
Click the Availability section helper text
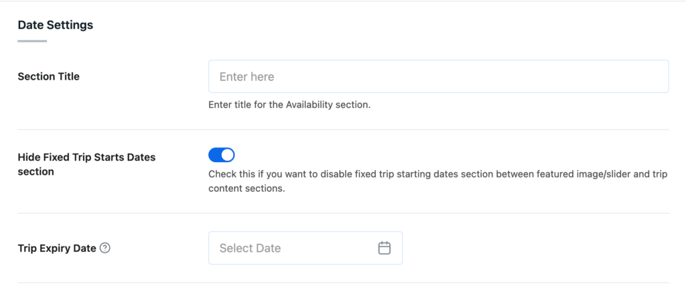289,104
